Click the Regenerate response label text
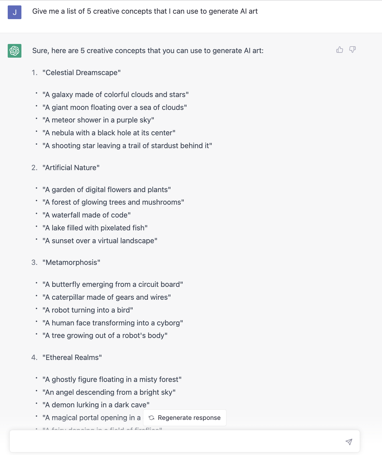The image size is (382, 455). pyautogui.click(x=189, y=418)
